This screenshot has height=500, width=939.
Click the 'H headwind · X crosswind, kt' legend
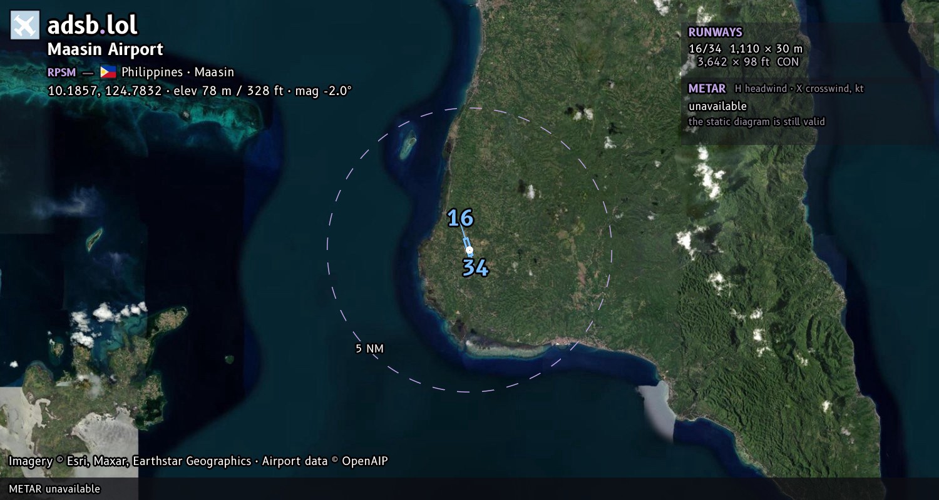(799, 89)
